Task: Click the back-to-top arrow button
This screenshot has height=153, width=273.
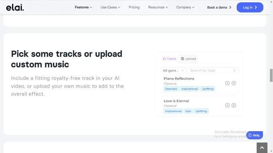Action: click(262, 148)
